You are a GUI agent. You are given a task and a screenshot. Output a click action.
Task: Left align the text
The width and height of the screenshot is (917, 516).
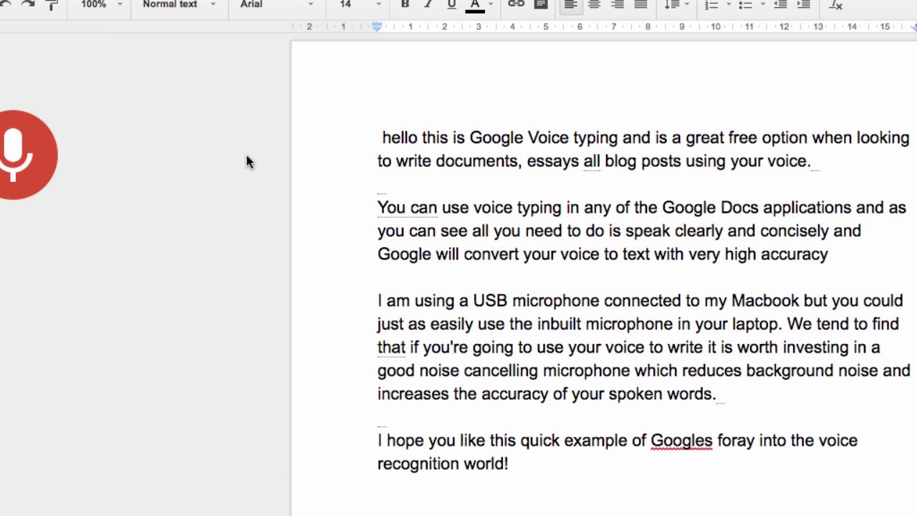[x=570, y=5]
